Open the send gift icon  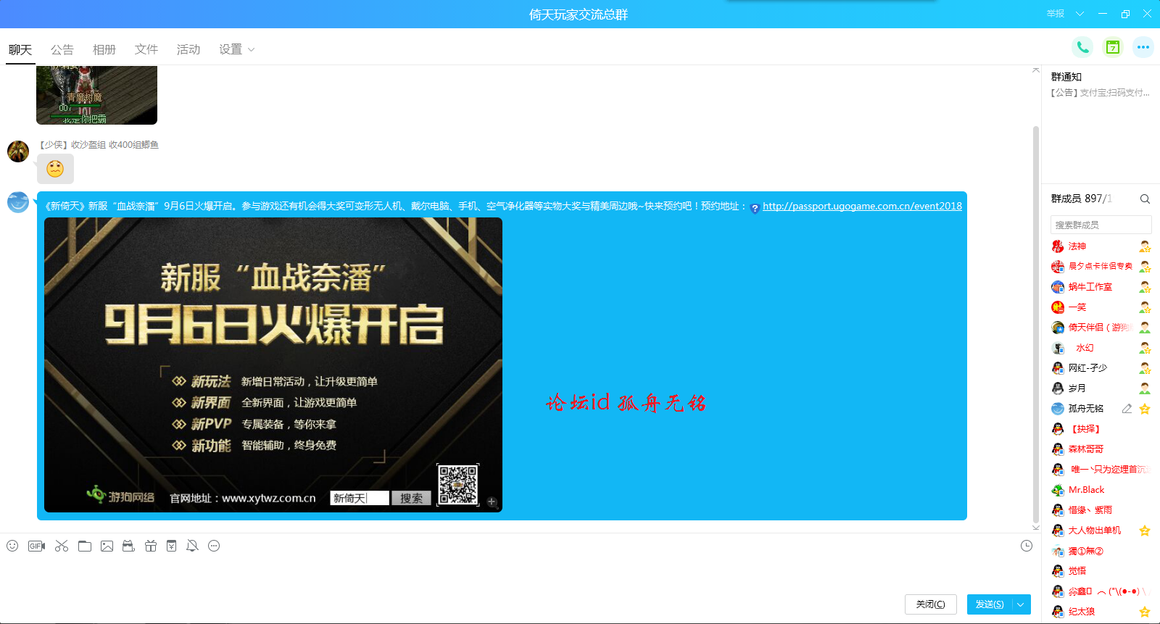point(150,546)
